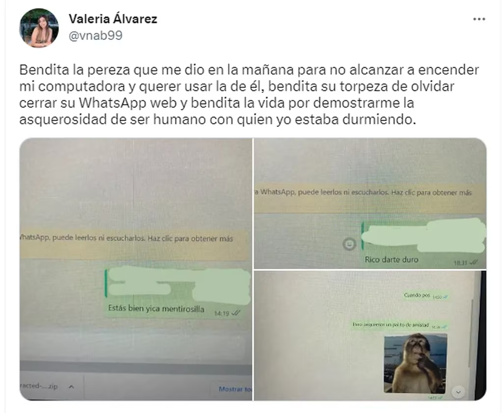Expand the chevron beside the zip download
502x413 pixels.
pyautogui.click(x=71, y=387)
